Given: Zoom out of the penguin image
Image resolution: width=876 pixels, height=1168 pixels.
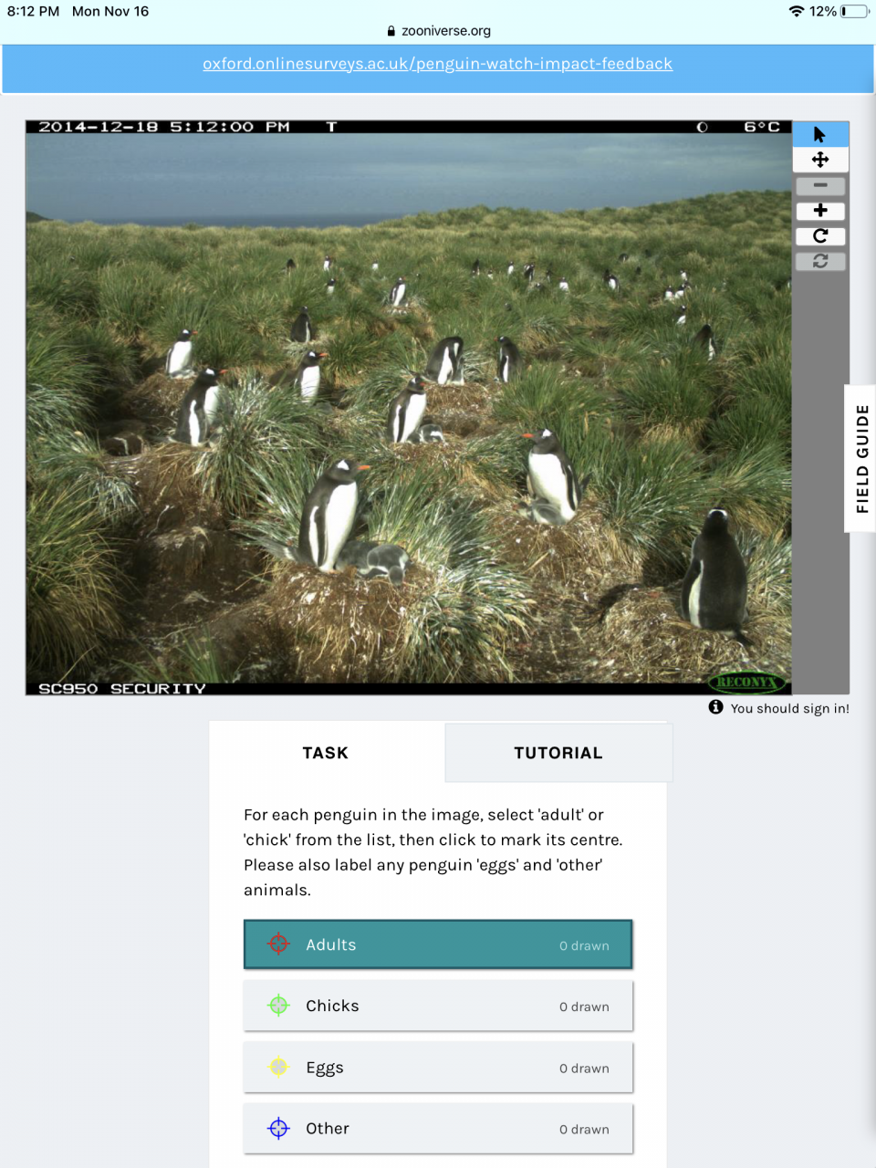Looking at the screenshot, I should pos(820,185).
